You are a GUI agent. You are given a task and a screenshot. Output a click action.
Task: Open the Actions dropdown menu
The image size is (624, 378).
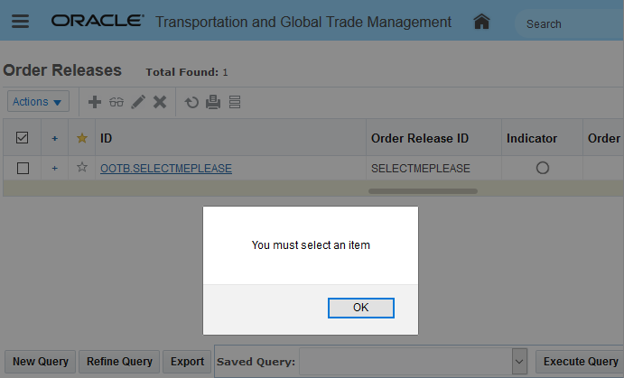click(38, 102)
